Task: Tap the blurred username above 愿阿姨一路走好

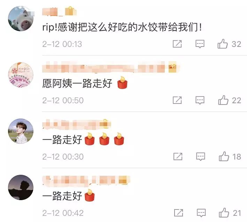Action: pos(109,67)
